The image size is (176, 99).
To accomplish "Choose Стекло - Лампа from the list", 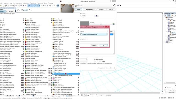I will click(57, 72).
